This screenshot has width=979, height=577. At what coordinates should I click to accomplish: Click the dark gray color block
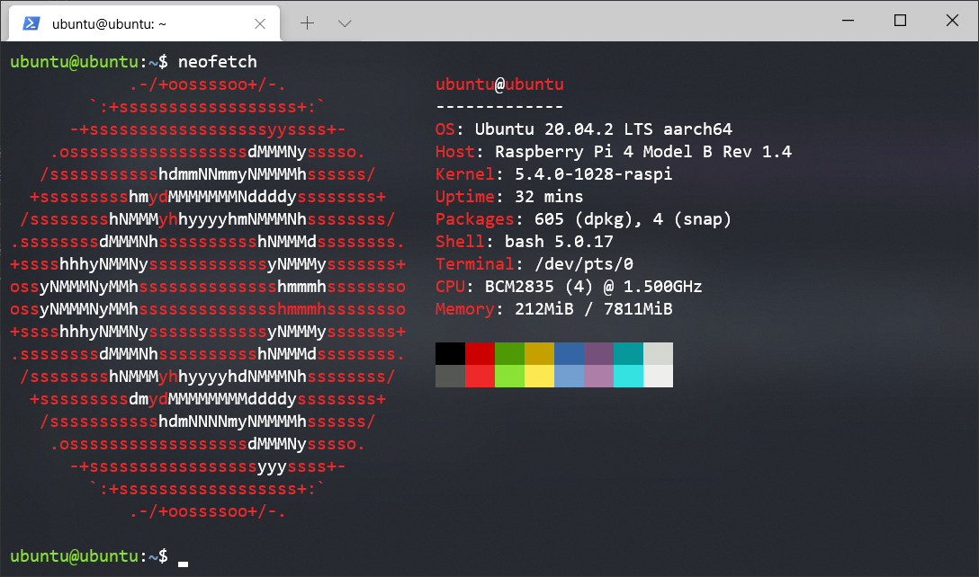450,377
